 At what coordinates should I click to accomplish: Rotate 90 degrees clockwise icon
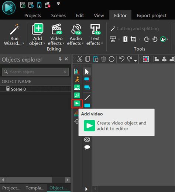[x=147, y=39]
